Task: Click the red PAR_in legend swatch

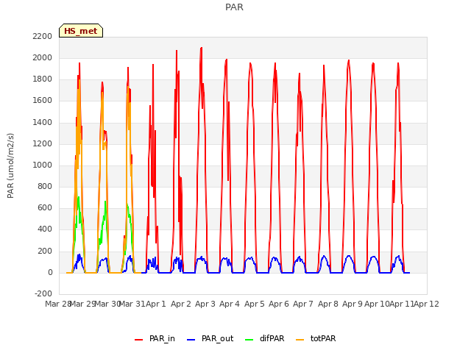Action: 139,340
